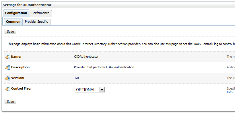Click the LDAP authentication description text

point(104,67)
